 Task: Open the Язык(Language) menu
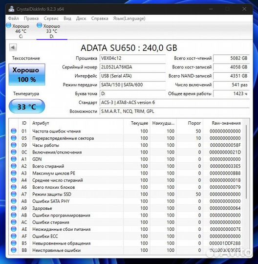[x=129, y=19]
